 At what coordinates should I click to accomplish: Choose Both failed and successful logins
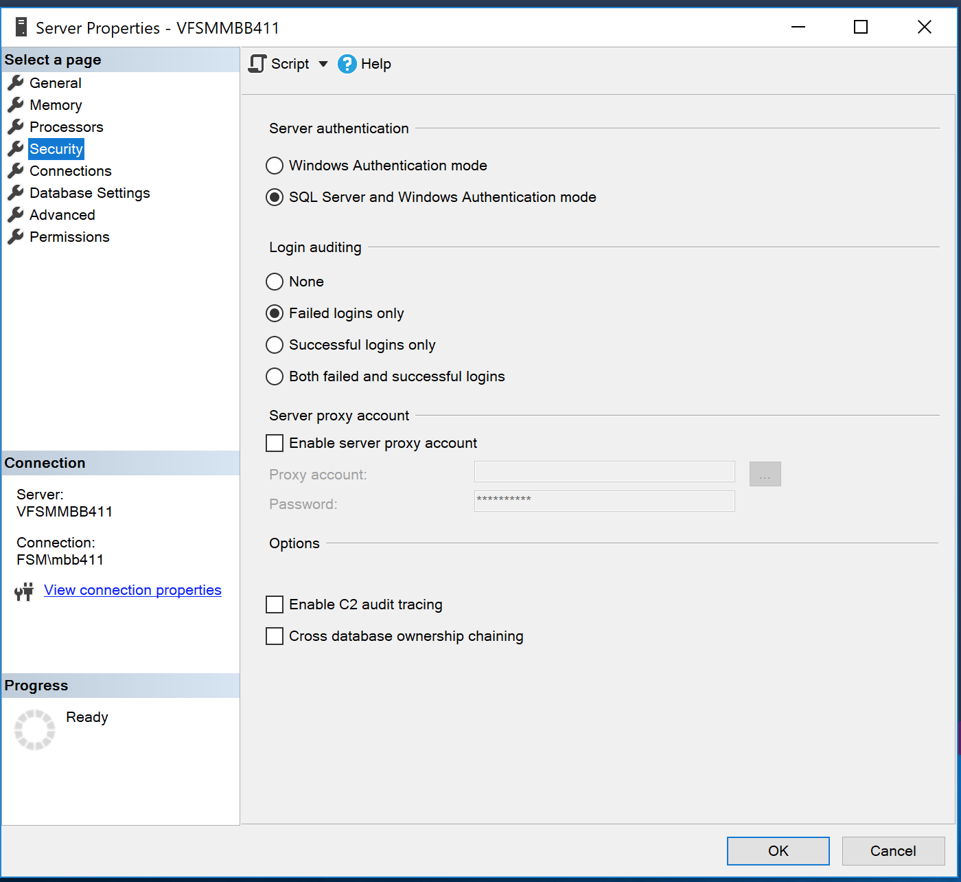(x=275, y=376)
